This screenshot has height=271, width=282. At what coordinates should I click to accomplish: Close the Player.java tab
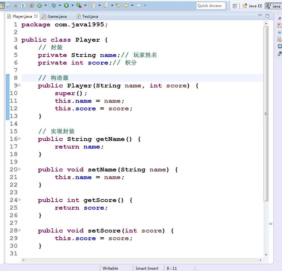[36, 16]
